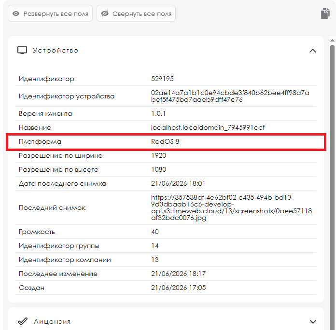This screenshot has height=330, width=336.
Task: Open the last screenshot timeweb.cloud URL
Action: point(231,207)
